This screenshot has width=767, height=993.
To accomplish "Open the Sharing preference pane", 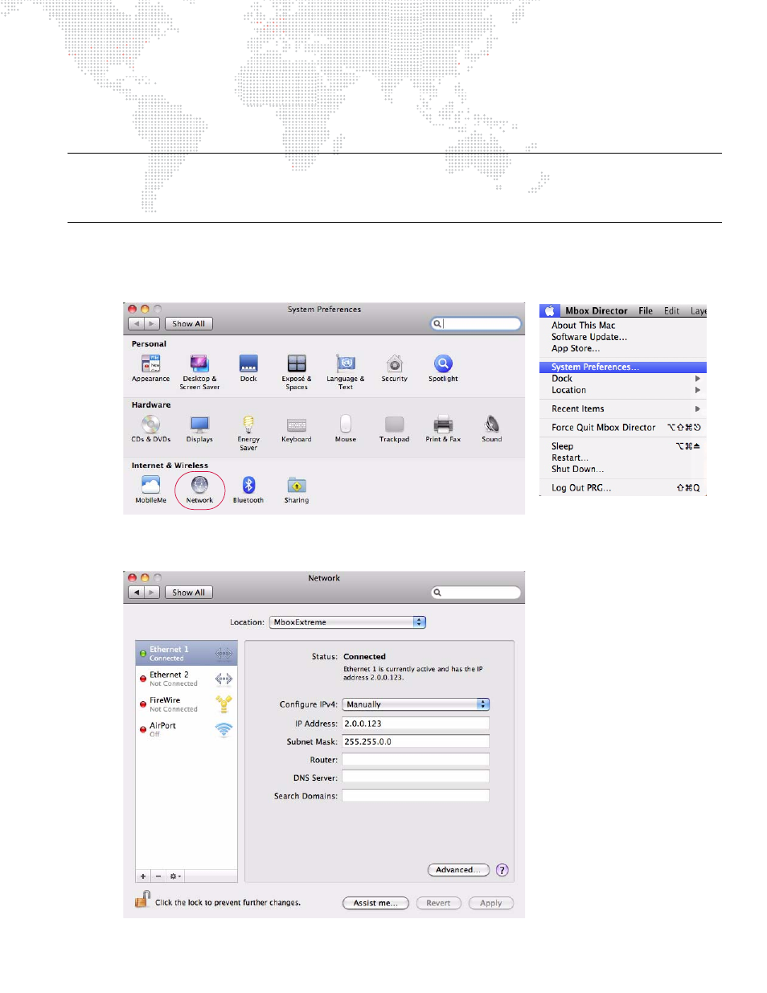I will [297, 490].
